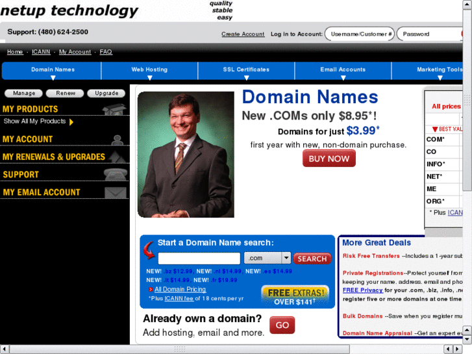Click the Renew button
The height and width of the screenshot is (354, 472).
66,94
